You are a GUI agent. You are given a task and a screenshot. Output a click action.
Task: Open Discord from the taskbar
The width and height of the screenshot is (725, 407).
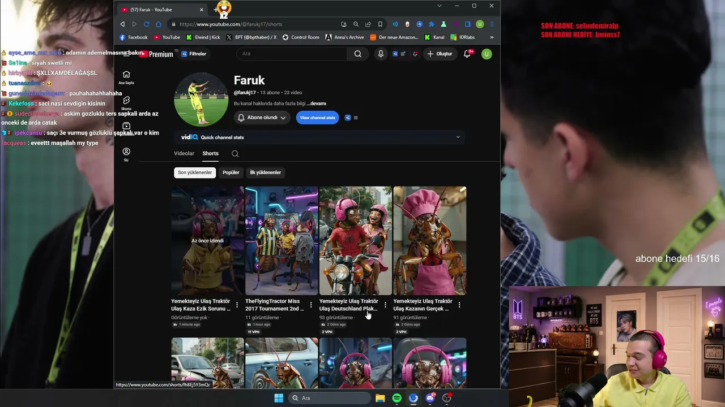430,398
